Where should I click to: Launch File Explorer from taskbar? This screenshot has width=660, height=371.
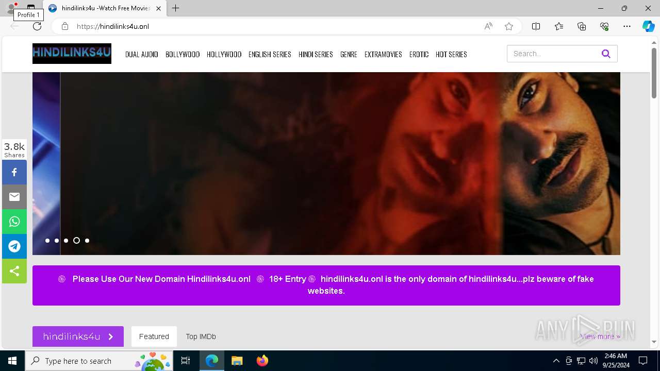coord(237,361)
